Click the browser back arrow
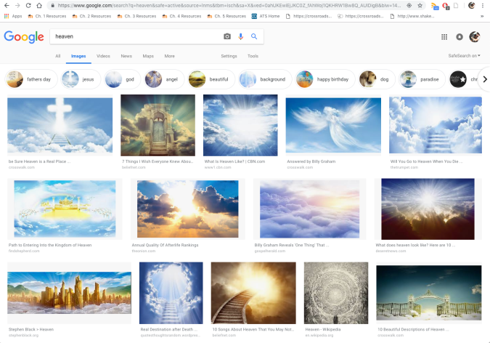490x343 pixels. 7,5
